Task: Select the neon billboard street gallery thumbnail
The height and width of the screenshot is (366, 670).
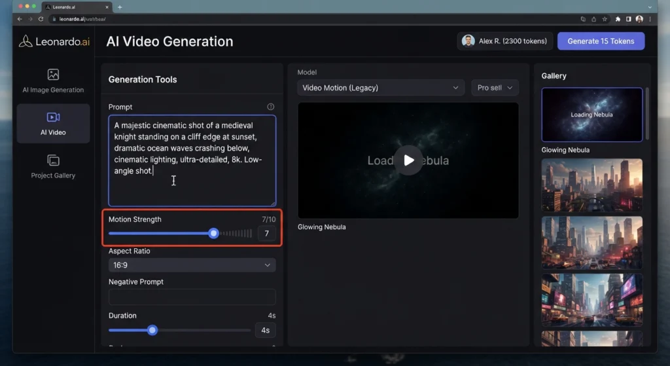Action: [591, 300]
